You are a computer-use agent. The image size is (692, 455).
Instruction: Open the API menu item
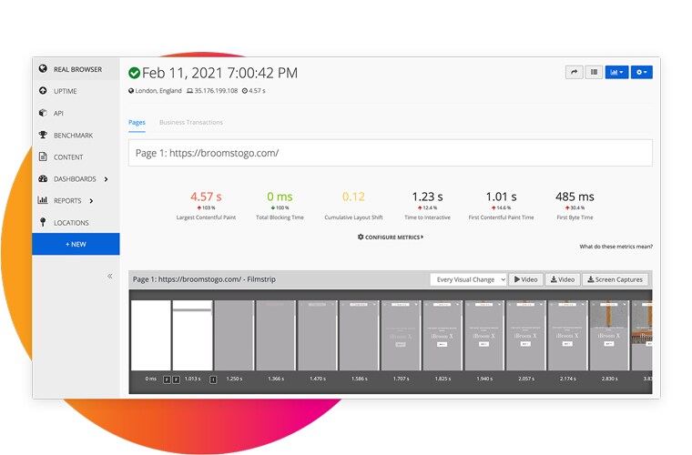point(76,113)
